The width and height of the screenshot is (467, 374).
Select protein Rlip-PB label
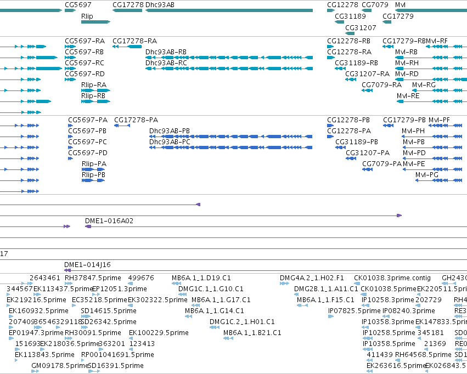93,175
